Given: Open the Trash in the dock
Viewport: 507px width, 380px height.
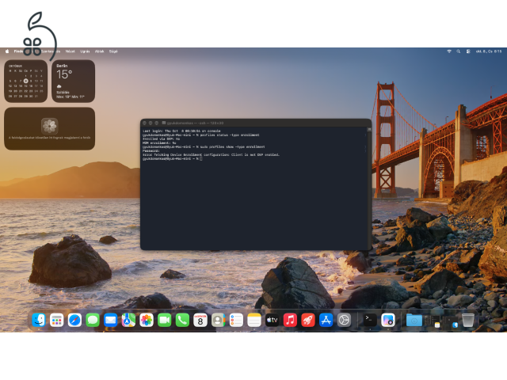Looking at the screenshot, I should point(468,320).
